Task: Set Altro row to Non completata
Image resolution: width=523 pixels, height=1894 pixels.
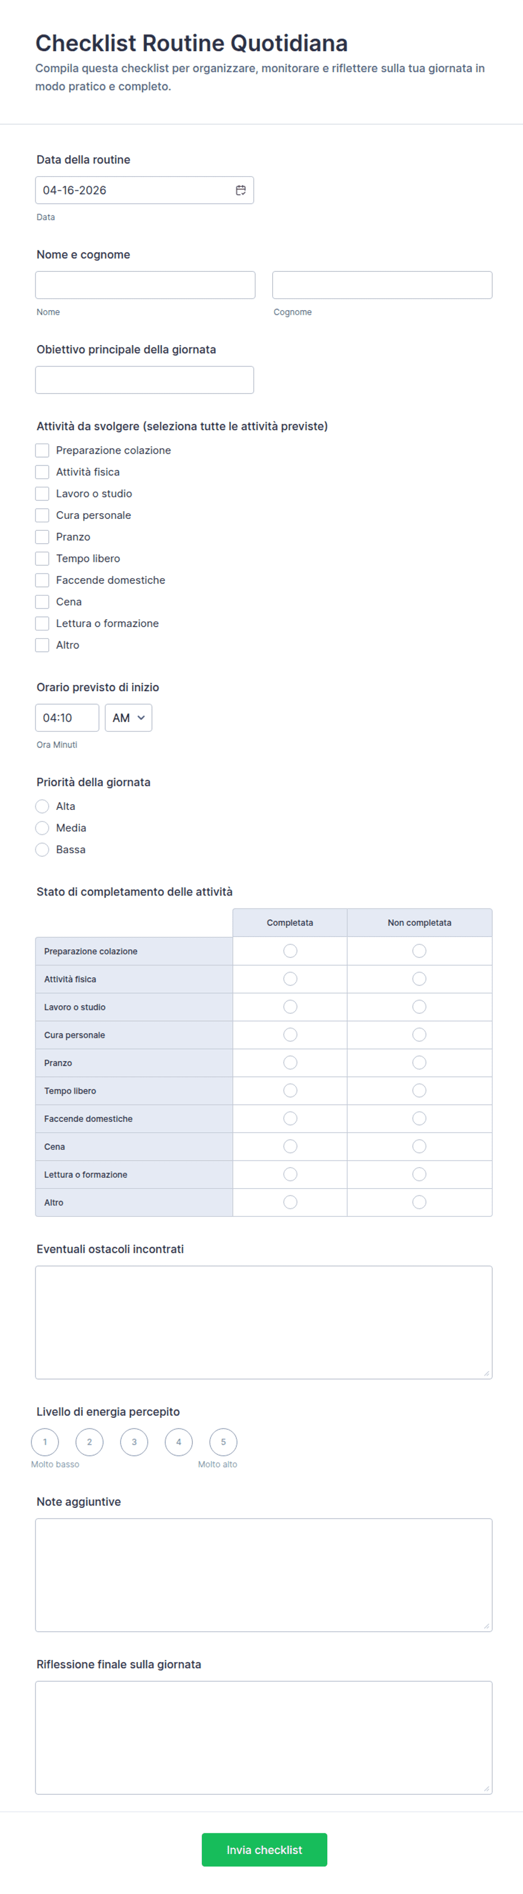Action: tap(419, 1202)
